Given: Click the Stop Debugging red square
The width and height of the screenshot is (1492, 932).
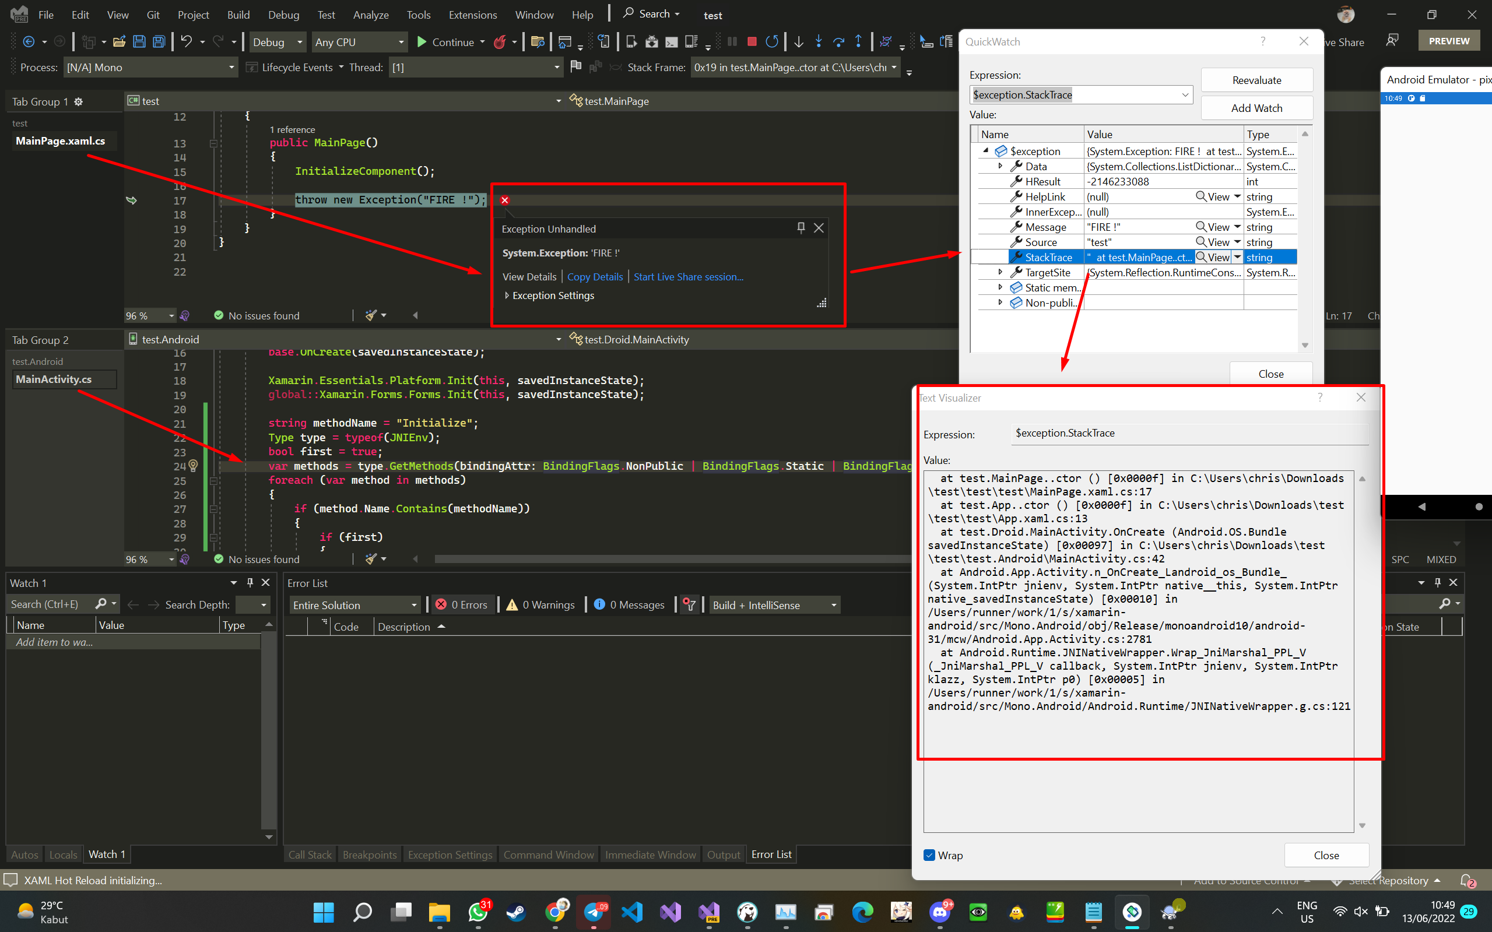Looking at the screenshot, I should pyautogui.click(x=752, y=42).
